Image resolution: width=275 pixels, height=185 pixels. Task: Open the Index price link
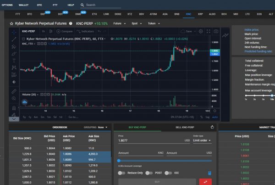point(252,30)
